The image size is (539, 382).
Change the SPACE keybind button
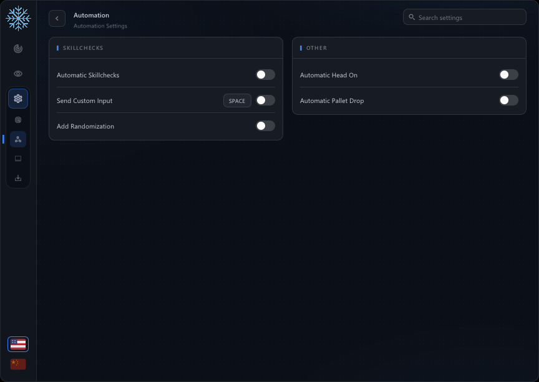[237, 100]
